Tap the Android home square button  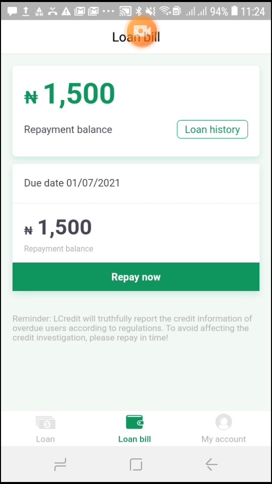[136, 464]
